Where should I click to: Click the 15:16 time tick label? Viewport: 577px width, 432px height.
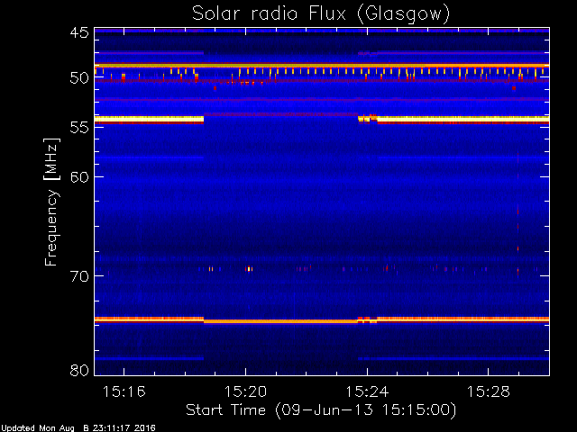[x=124, y=391]
